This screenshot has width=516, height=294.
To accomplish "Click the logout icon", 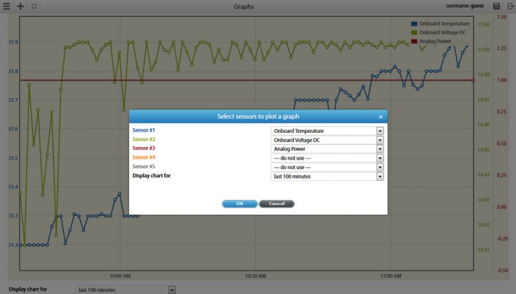I will (509, 6).
